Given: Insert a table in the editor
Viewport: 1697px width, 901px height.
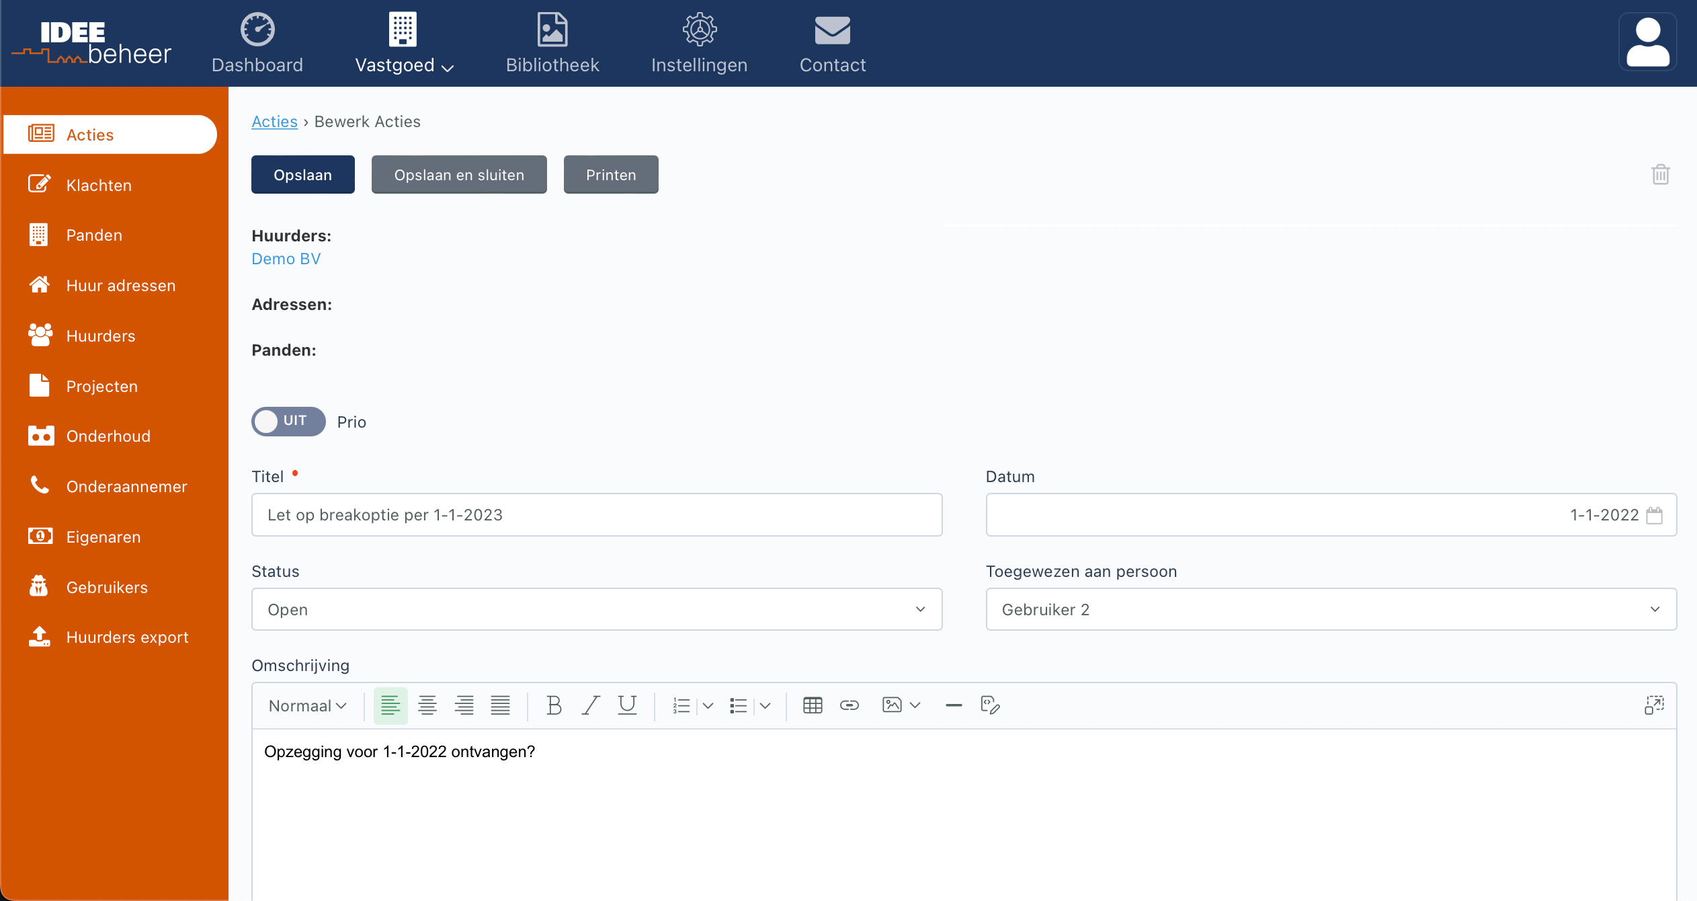Looking at the screenshot, I should click(813, 705).
